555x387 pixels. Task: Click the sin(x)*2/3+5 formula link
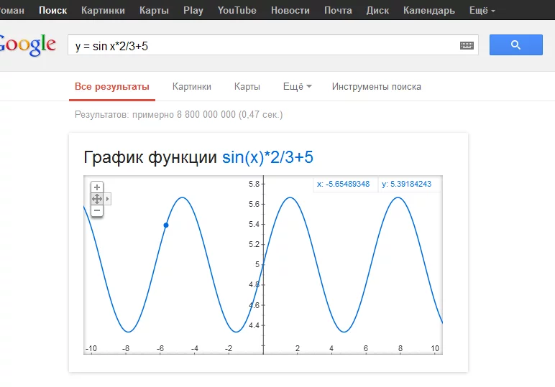(267, 157)
